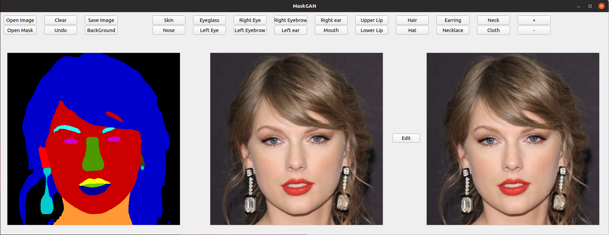Choose the Eyeglass label
The image size is (609, 235).
[209, 20]
